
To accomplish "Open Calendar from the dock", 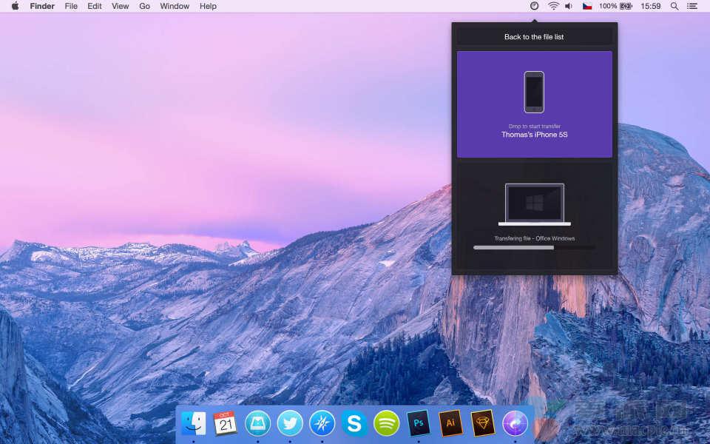I will click(x=226, y=423).
